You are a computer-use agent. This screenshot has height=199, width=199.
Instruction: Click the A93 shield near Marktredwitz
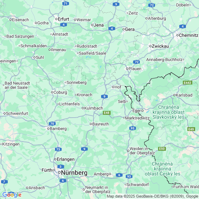(132, 128)
